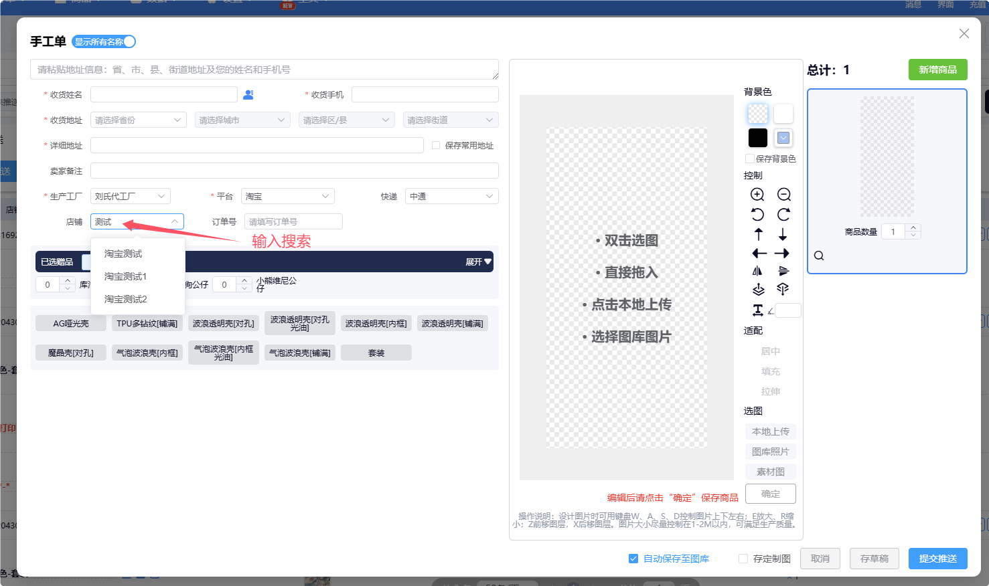Rotate the image counterclockwise using the rotate-left icon
The height and width of the screenshot is (586, 989).
(757, 214)
